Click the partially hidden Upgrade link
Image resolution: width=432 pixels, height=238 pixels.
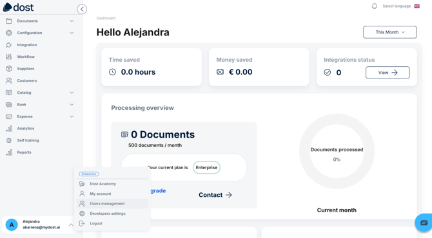point(158,191)
